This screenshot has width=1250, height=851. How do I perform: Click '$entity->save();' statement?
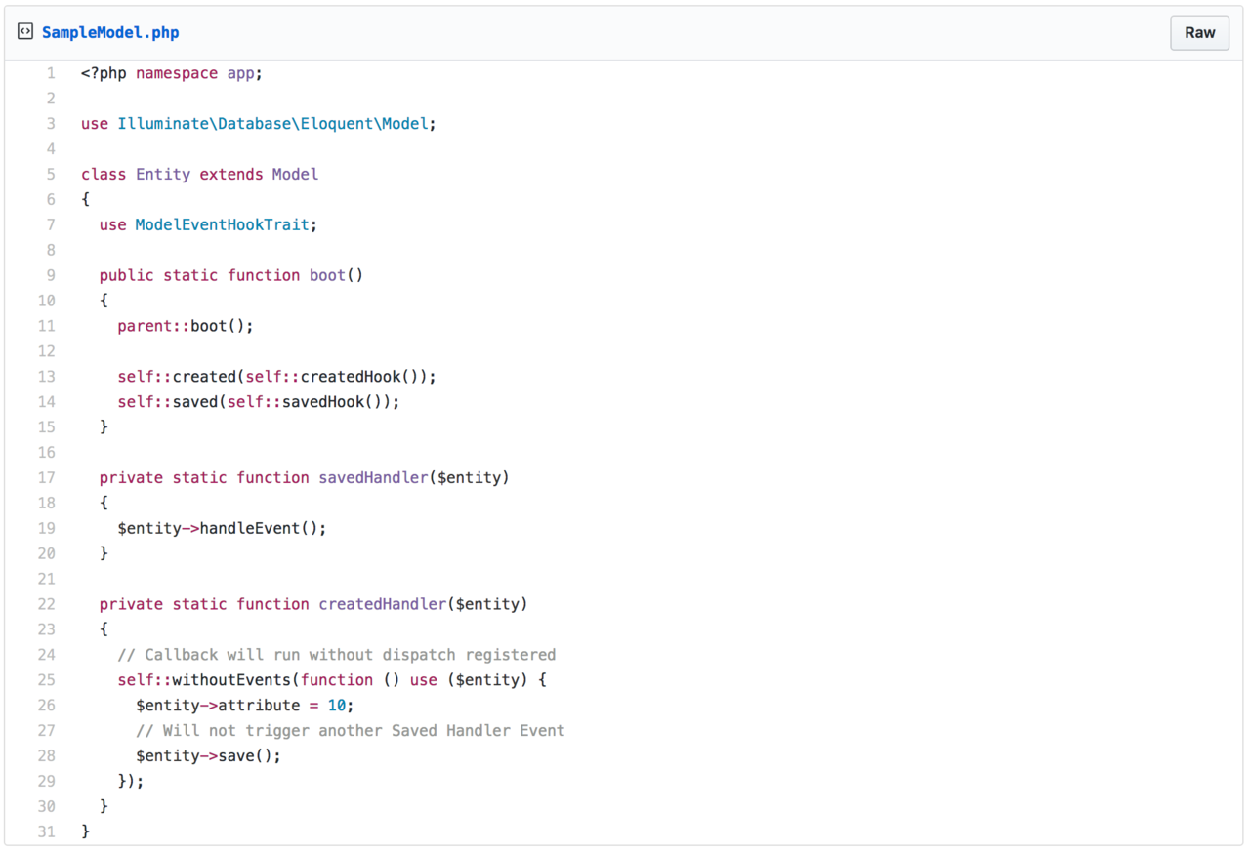pyautogui.click(x=209, y=756)
